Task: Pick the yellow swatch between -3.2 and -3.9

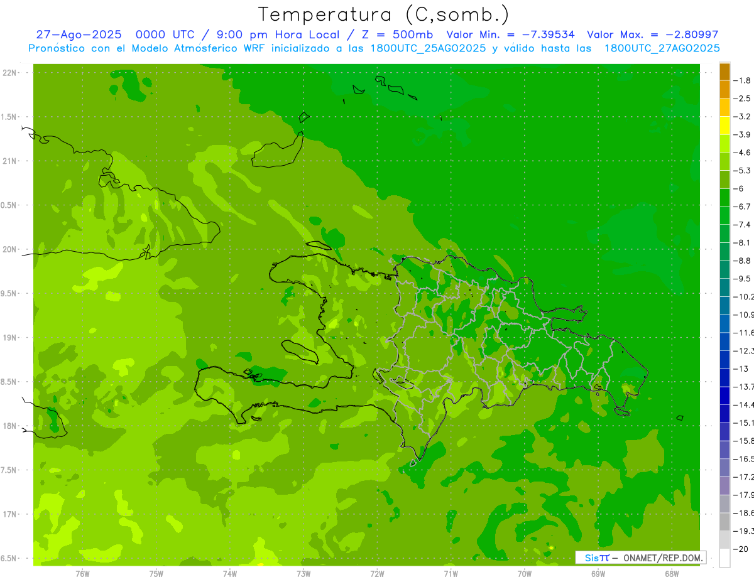Action: [724, 126]
